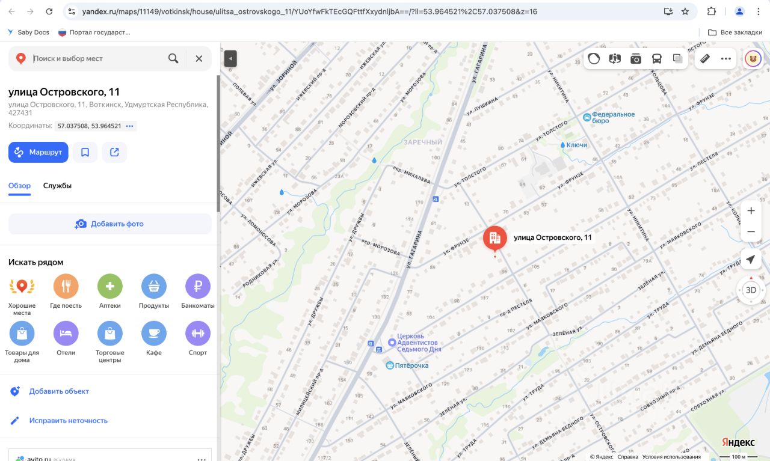Build a route with the Маршрут button
This screenshot has height=461, width=770.
[x=38, y=152]
